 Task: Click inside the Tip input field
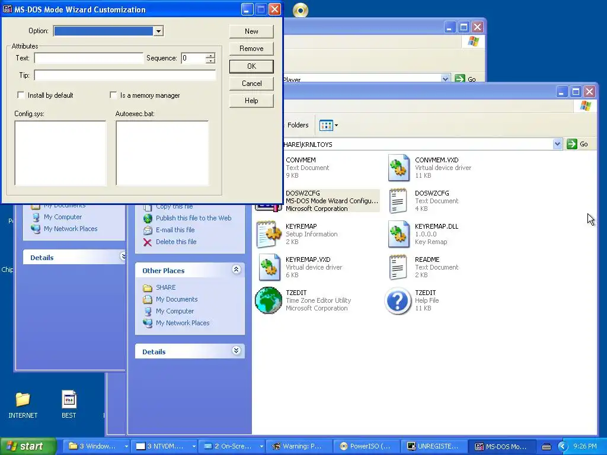[x=125, y=75]
